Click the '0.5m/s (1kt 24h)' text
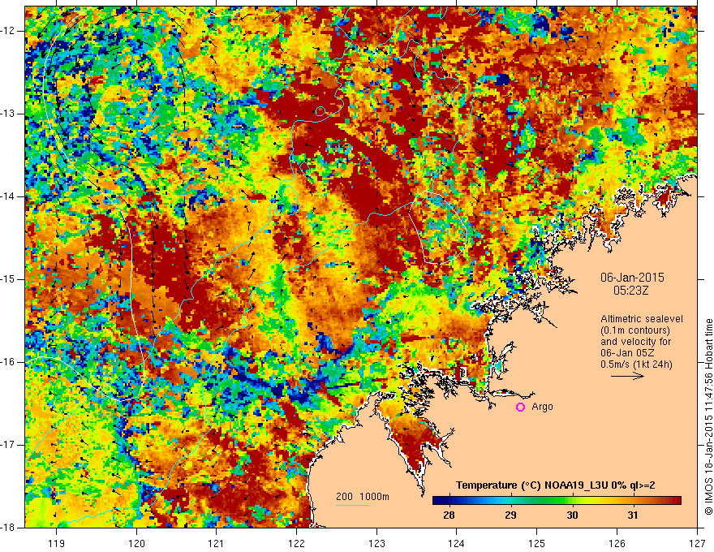 click(x=637, y=364)
